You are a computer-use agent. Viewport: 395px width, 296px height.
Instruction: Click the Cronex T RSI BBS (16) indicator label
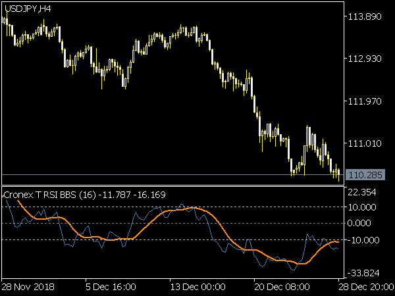click(x=50, y=195)
